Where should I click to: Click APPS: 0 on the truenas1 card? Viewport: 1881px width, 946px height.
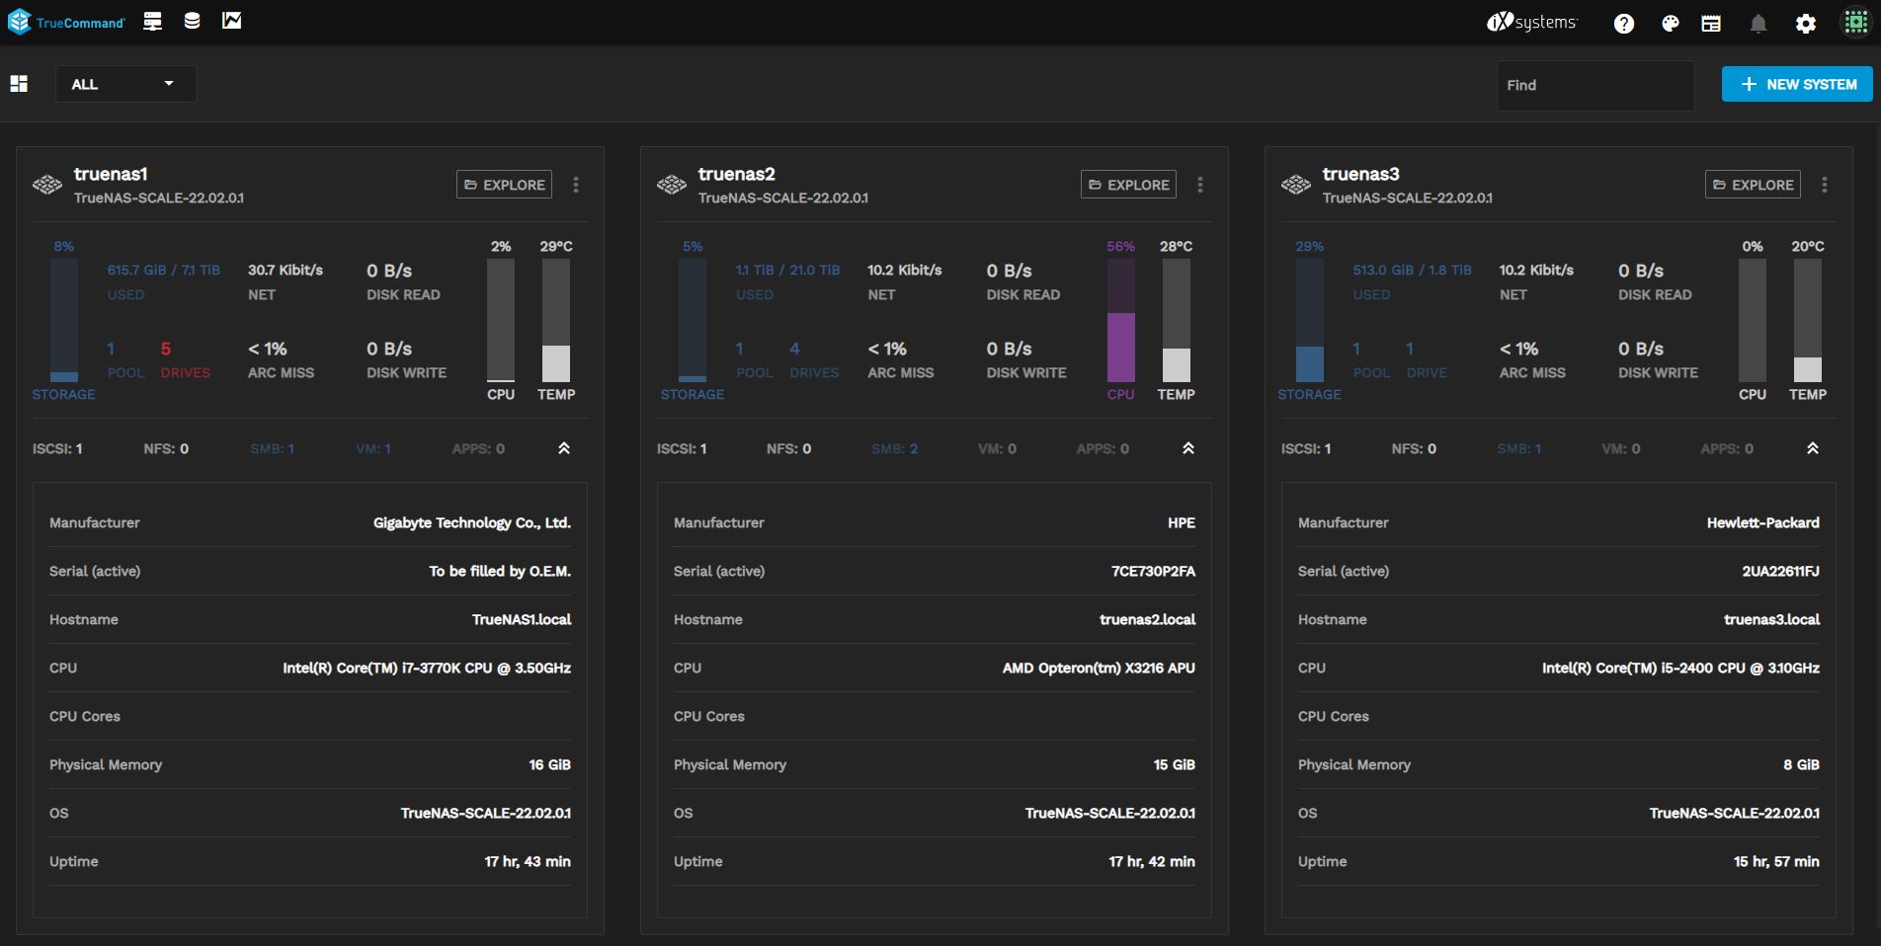[478, 448]
